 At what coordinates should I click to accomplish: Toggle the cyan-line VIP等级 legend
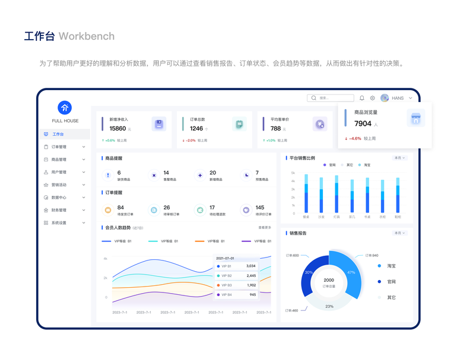coord(163,241)
